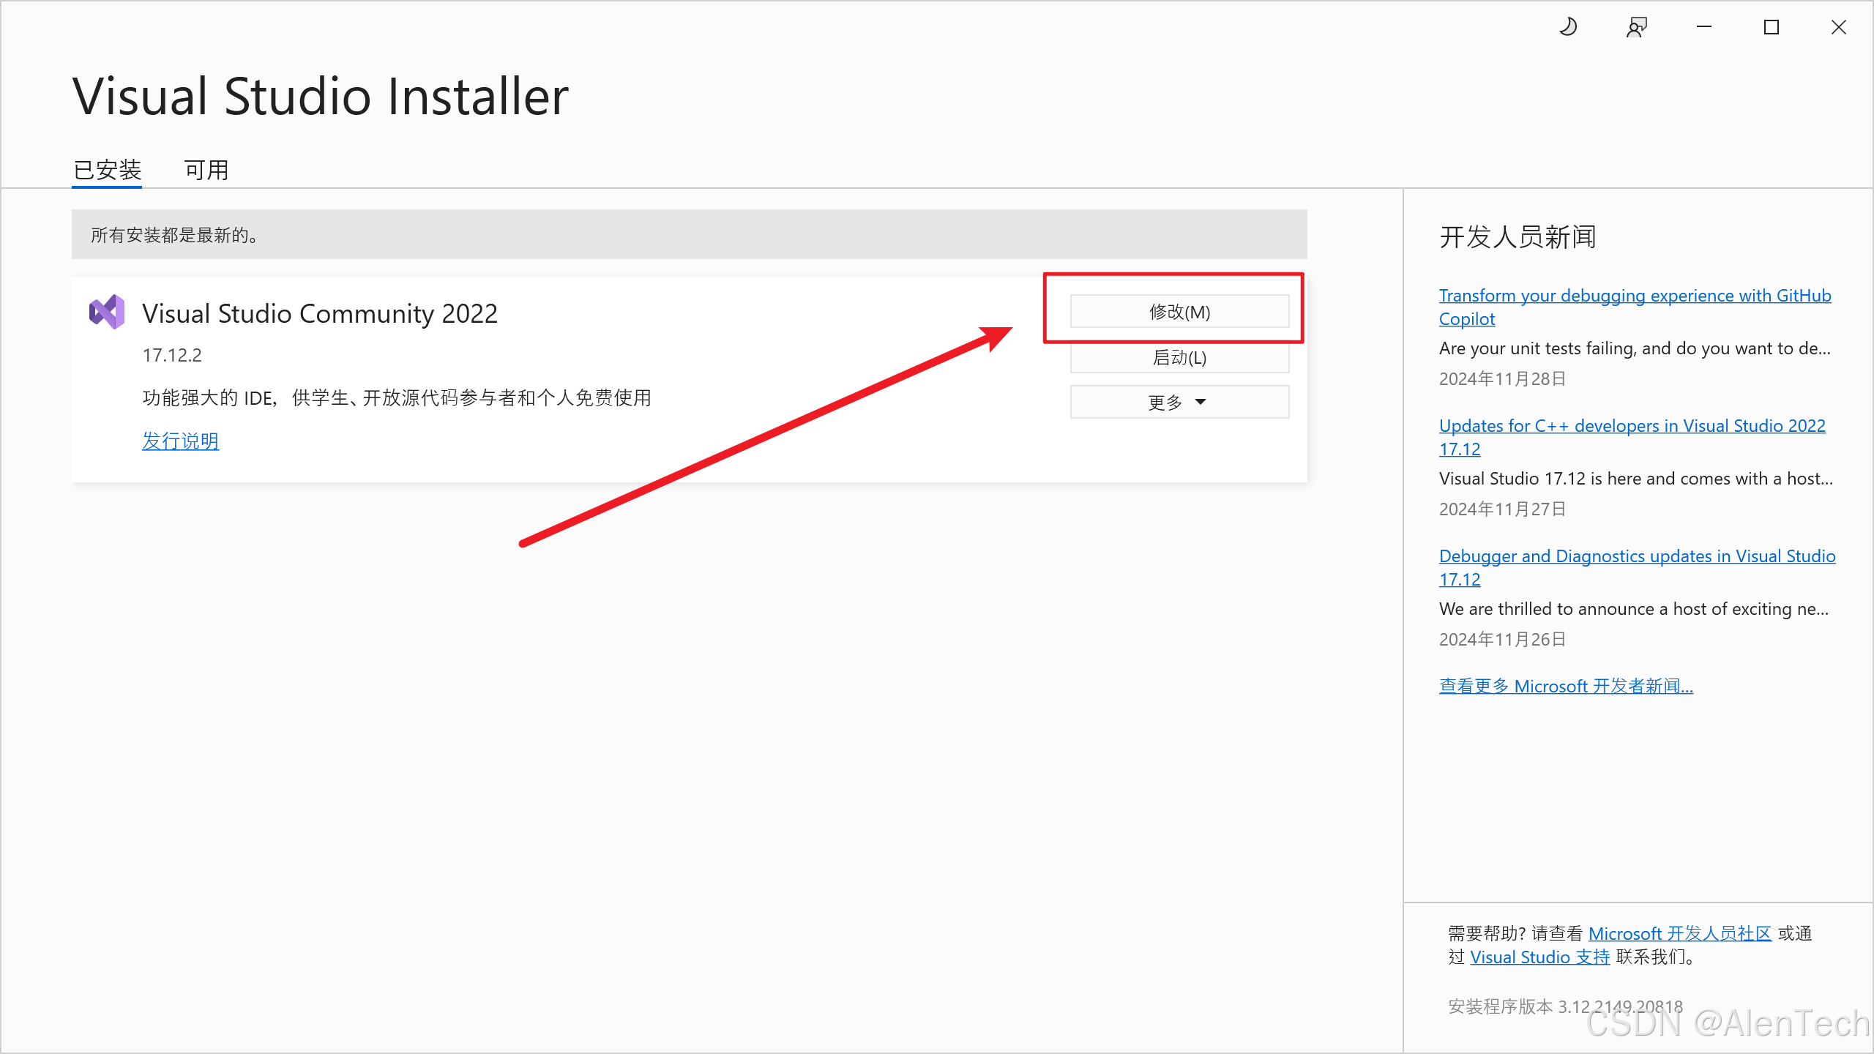Open GitHub Copilot debugging news article
Screen dimensions: 1874x1054
coord(1634,296)
